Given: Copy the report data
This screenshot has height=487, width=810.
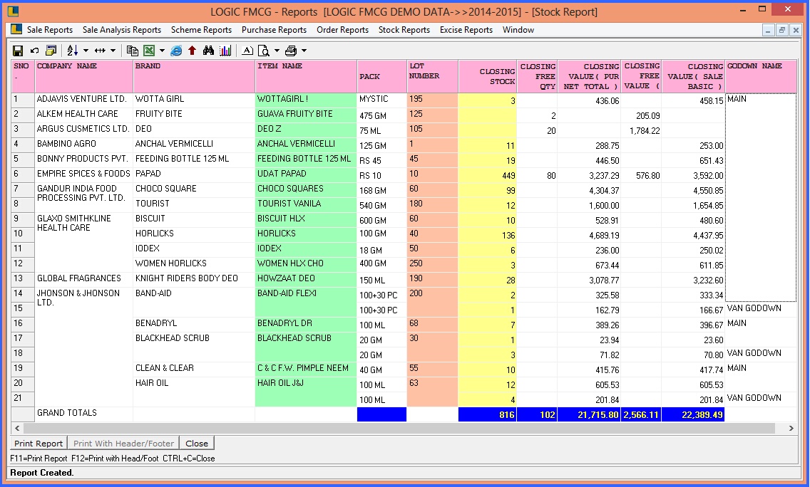Looking at the screenshot, I should 133,50.
